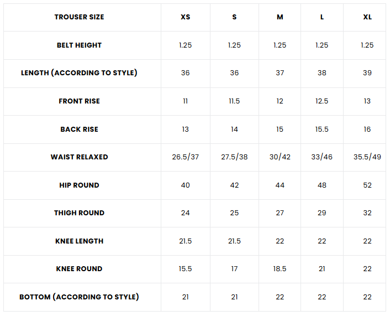Click the FRONT RISE row label
The height and width of the screenshot is (316, 390).
point(79,101)
